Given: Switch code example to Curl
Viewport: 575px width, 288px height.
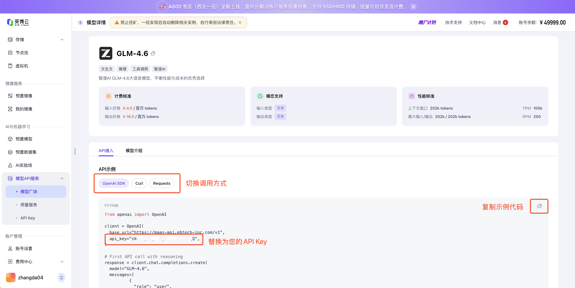Looking at the screenshot, I should click(139, 183).
